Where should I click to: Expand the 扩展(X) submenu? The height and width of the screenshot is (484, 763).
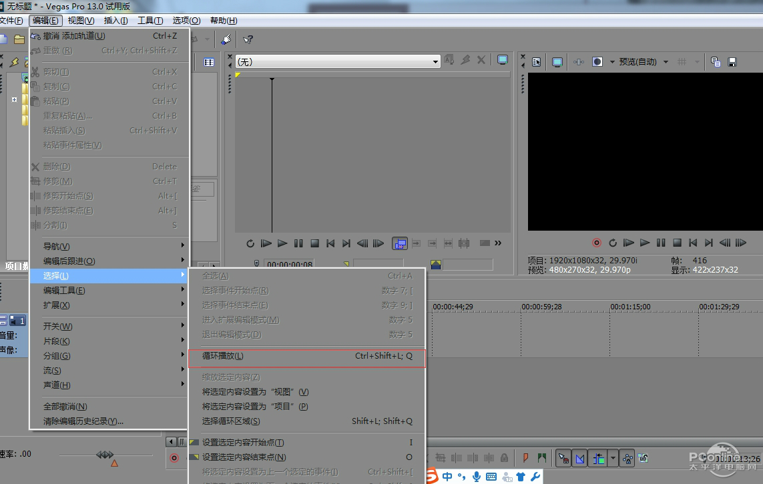point(109,305)
